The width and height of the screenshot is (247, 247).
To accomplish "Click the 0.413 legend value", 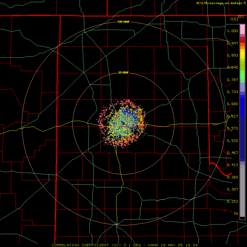I will click(232, 165).
